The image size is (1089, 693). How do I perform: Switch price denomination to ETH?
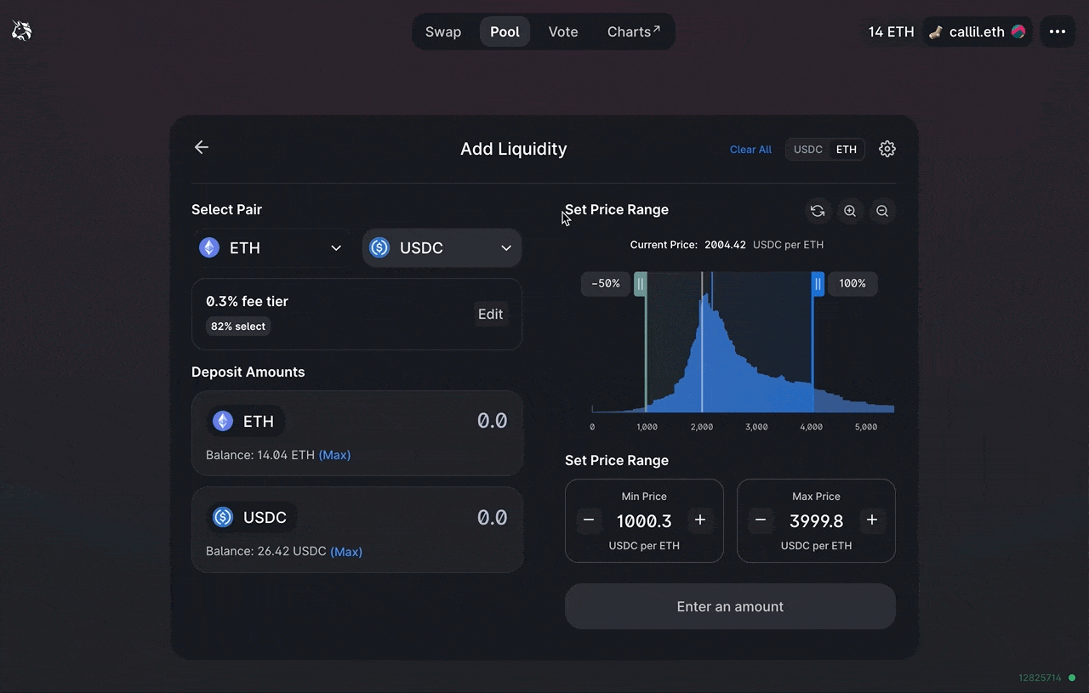click(846, 150)
